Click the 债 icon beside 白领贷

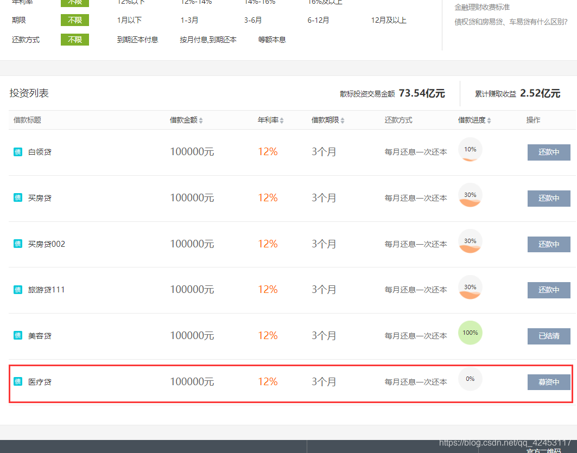18,152
